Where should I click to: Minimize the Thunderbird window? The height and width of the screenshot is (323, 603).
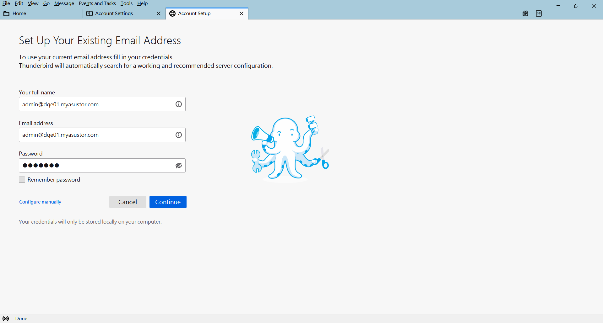558,6
